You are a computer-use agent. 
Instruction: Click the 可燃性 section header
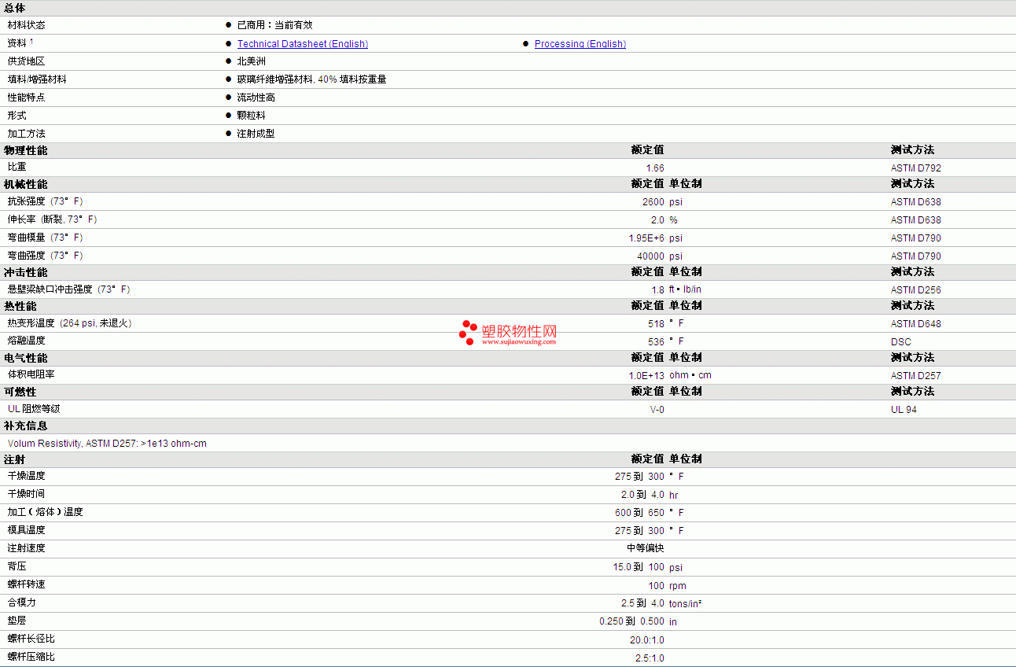point(20,392)
